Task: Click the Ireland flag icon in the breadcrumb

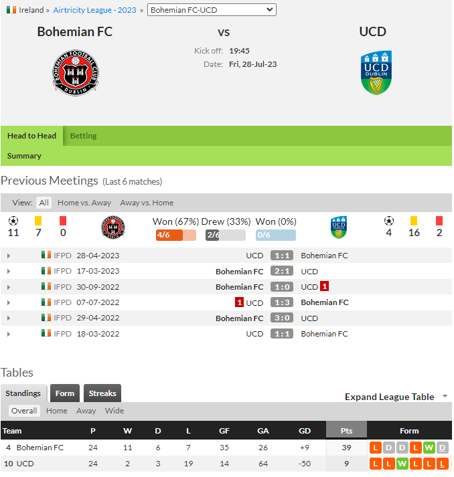Action: [x=11, y=10]
